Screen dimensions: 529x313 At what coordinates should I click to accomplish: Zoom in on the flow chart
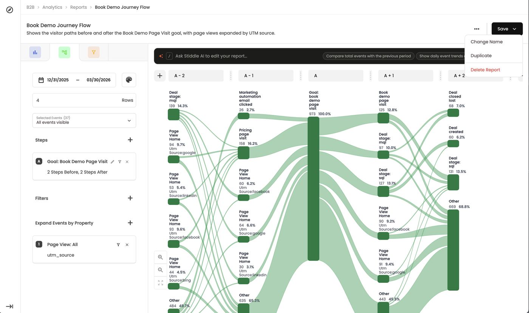[161, 257]
